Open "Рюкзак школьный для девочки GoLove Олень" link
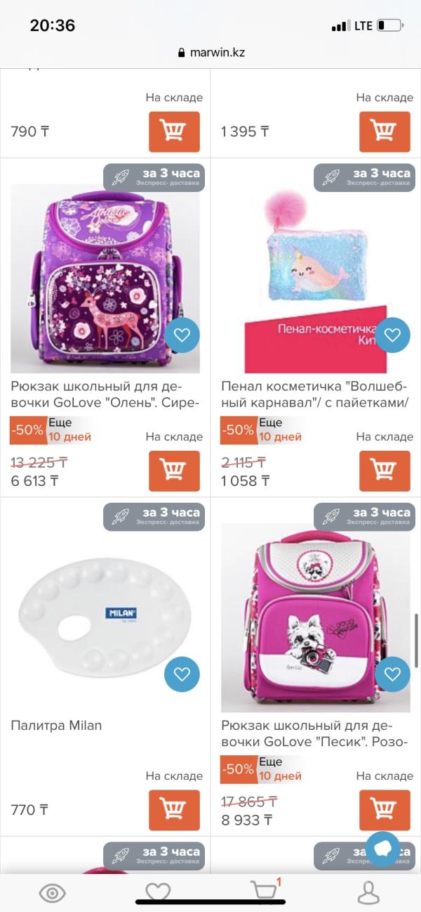The width and height of the screenshot is (421, 912). [x=105, y=395]
